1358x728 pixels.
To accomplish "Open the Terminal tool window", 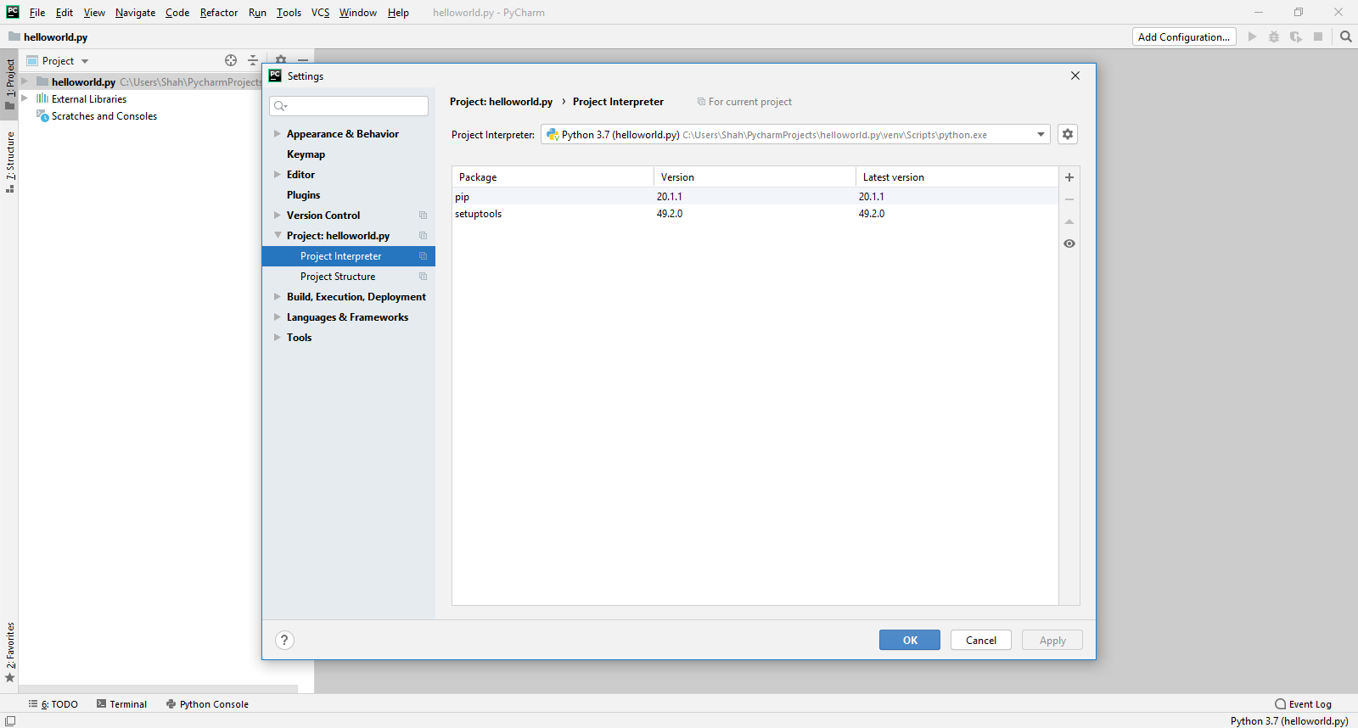I will [x=121, y=704].
